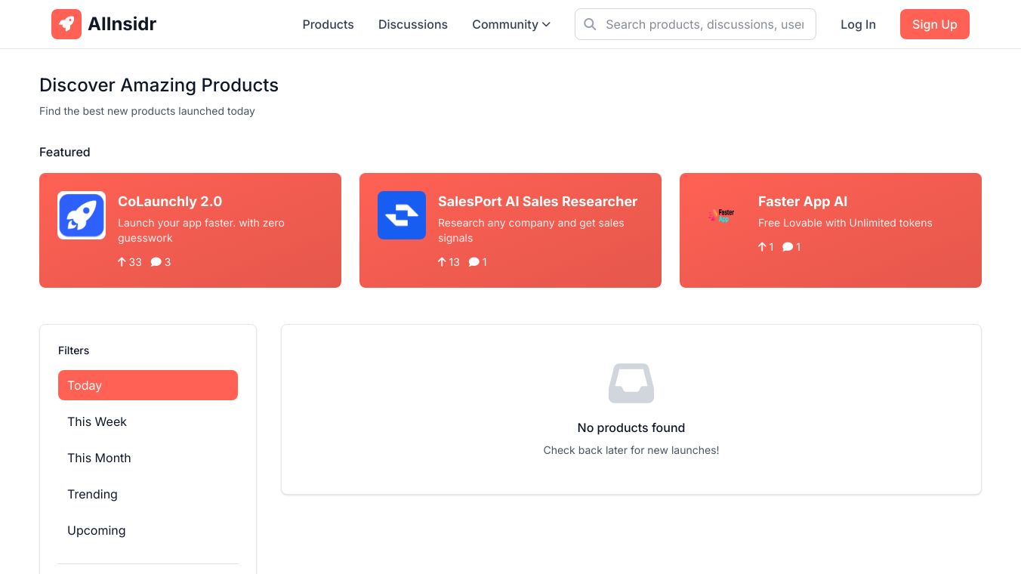Click the AIInsidr rocket logo icon
Screen dimensions: 1021x574
[66, 24]
